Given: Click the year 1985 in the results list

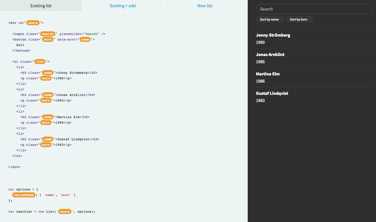Looking at the screenshot, I should point(260,62).
